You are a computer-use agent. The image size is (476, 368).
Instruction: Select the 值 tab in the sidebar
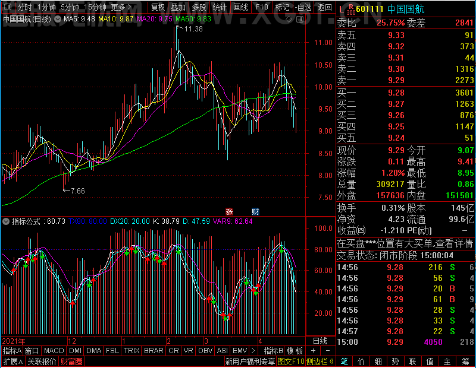point(430,361)
